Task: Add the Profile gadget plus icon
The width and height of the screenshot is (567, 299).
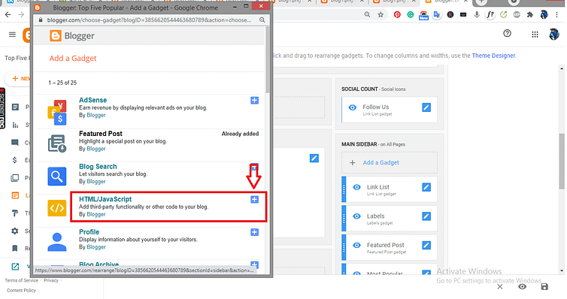Action: click(254, 232)
